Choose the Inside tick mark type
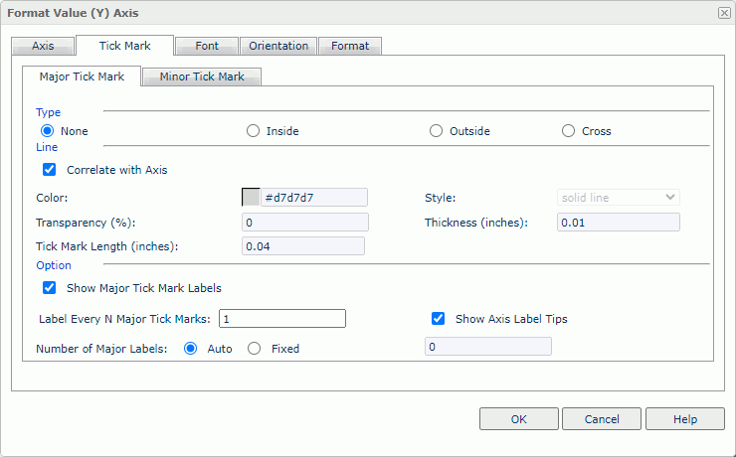 coord(253,131)
